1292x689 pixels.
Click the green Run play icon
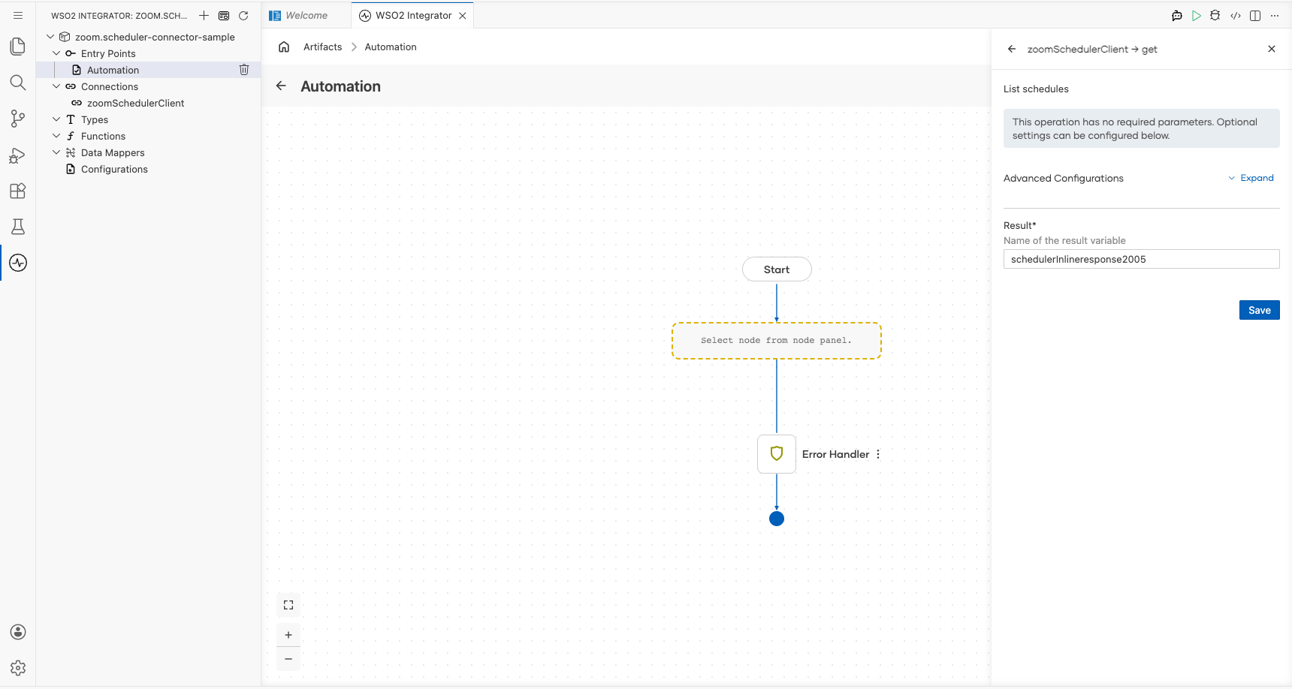(x=1197, y=15)
